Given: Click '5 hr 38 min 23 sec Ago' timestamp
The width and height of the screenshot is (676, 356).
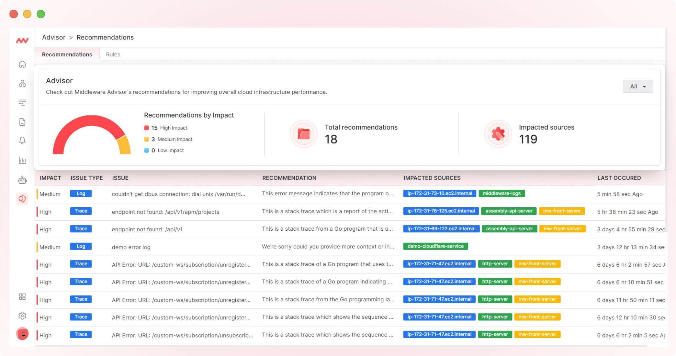Looking at the screenshot, I should pos(627,212).
